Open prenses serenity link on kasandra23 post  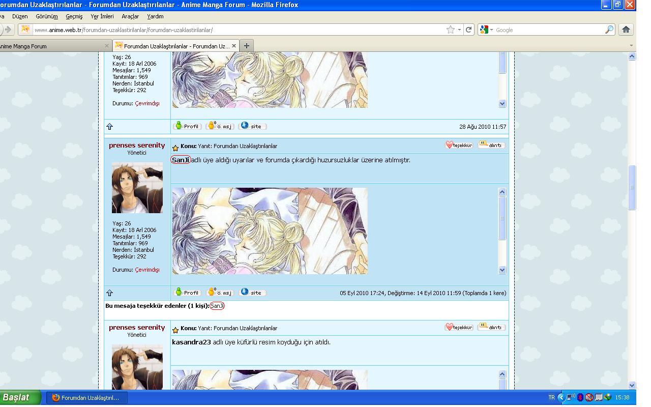tap(137, 327)
